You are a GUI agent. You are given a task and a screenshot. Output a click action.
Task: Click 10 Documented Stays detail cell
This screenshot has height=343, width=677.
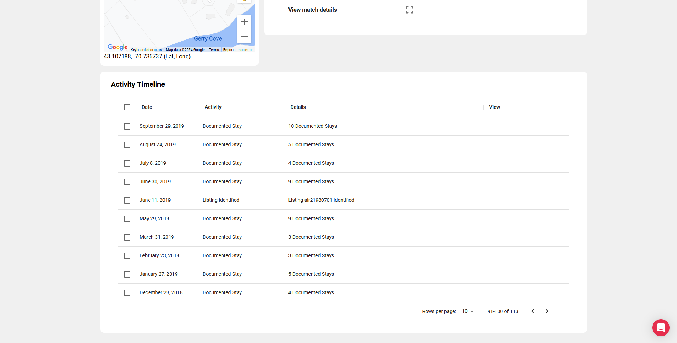click(312, 126)
